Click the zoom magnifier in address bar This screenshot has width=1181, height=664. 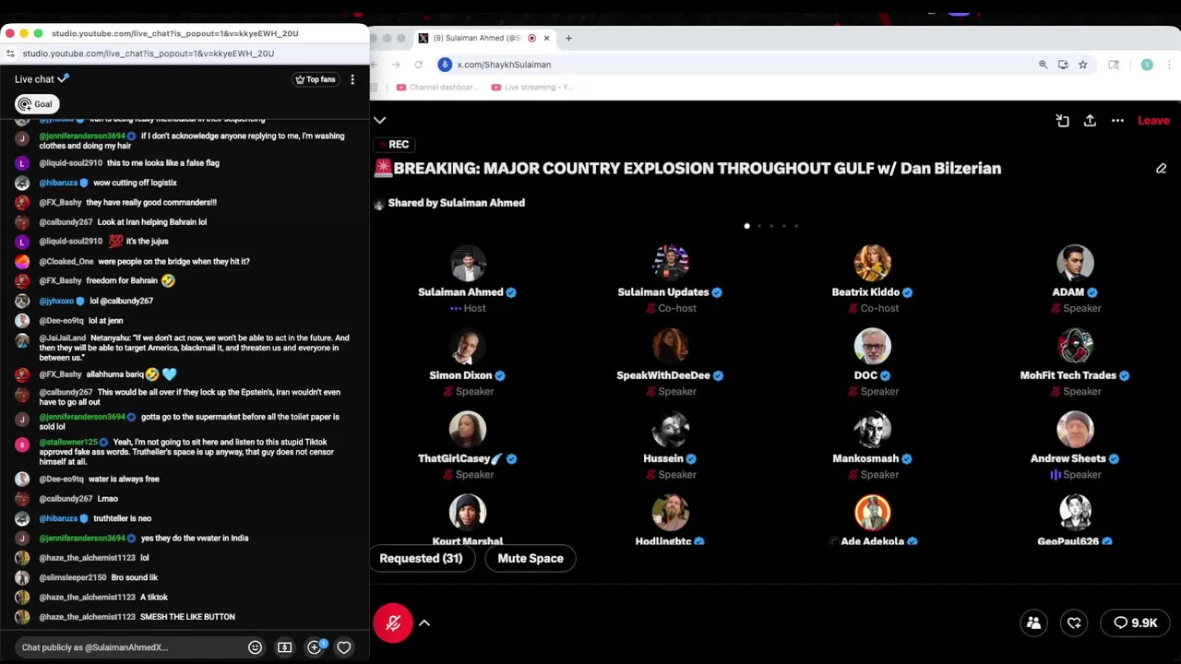[x=1043, y=65]
